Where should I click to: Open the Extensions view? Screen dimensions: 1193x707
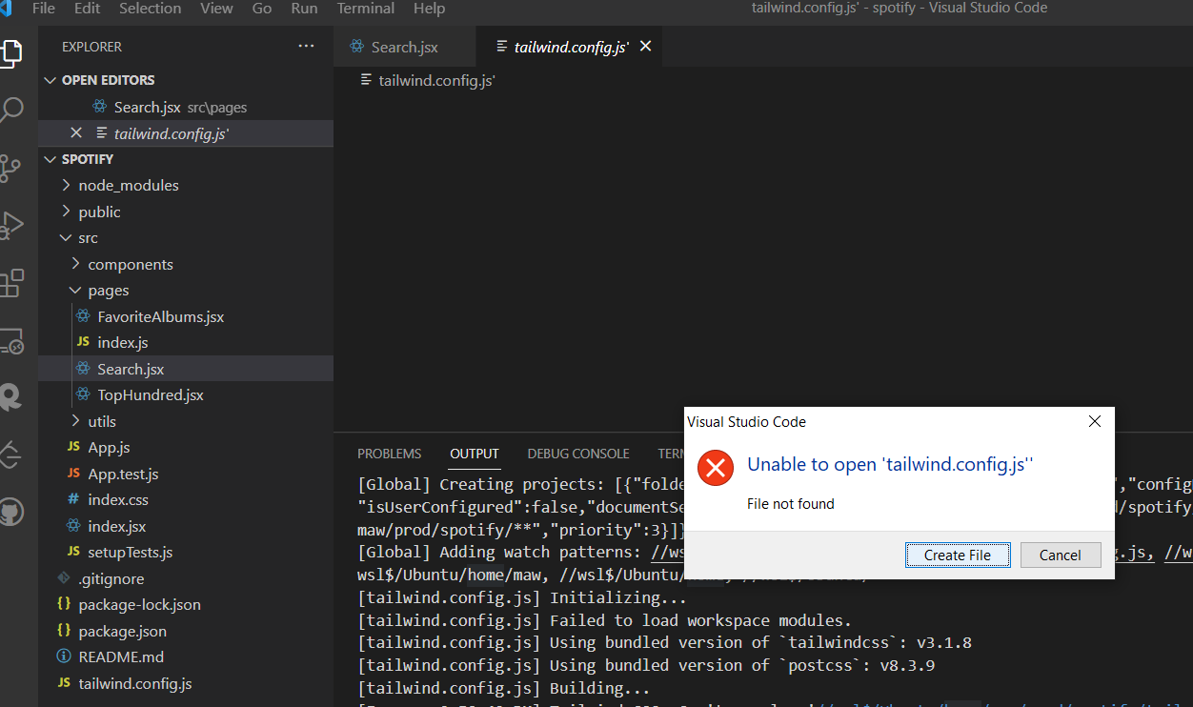[10, 283]
